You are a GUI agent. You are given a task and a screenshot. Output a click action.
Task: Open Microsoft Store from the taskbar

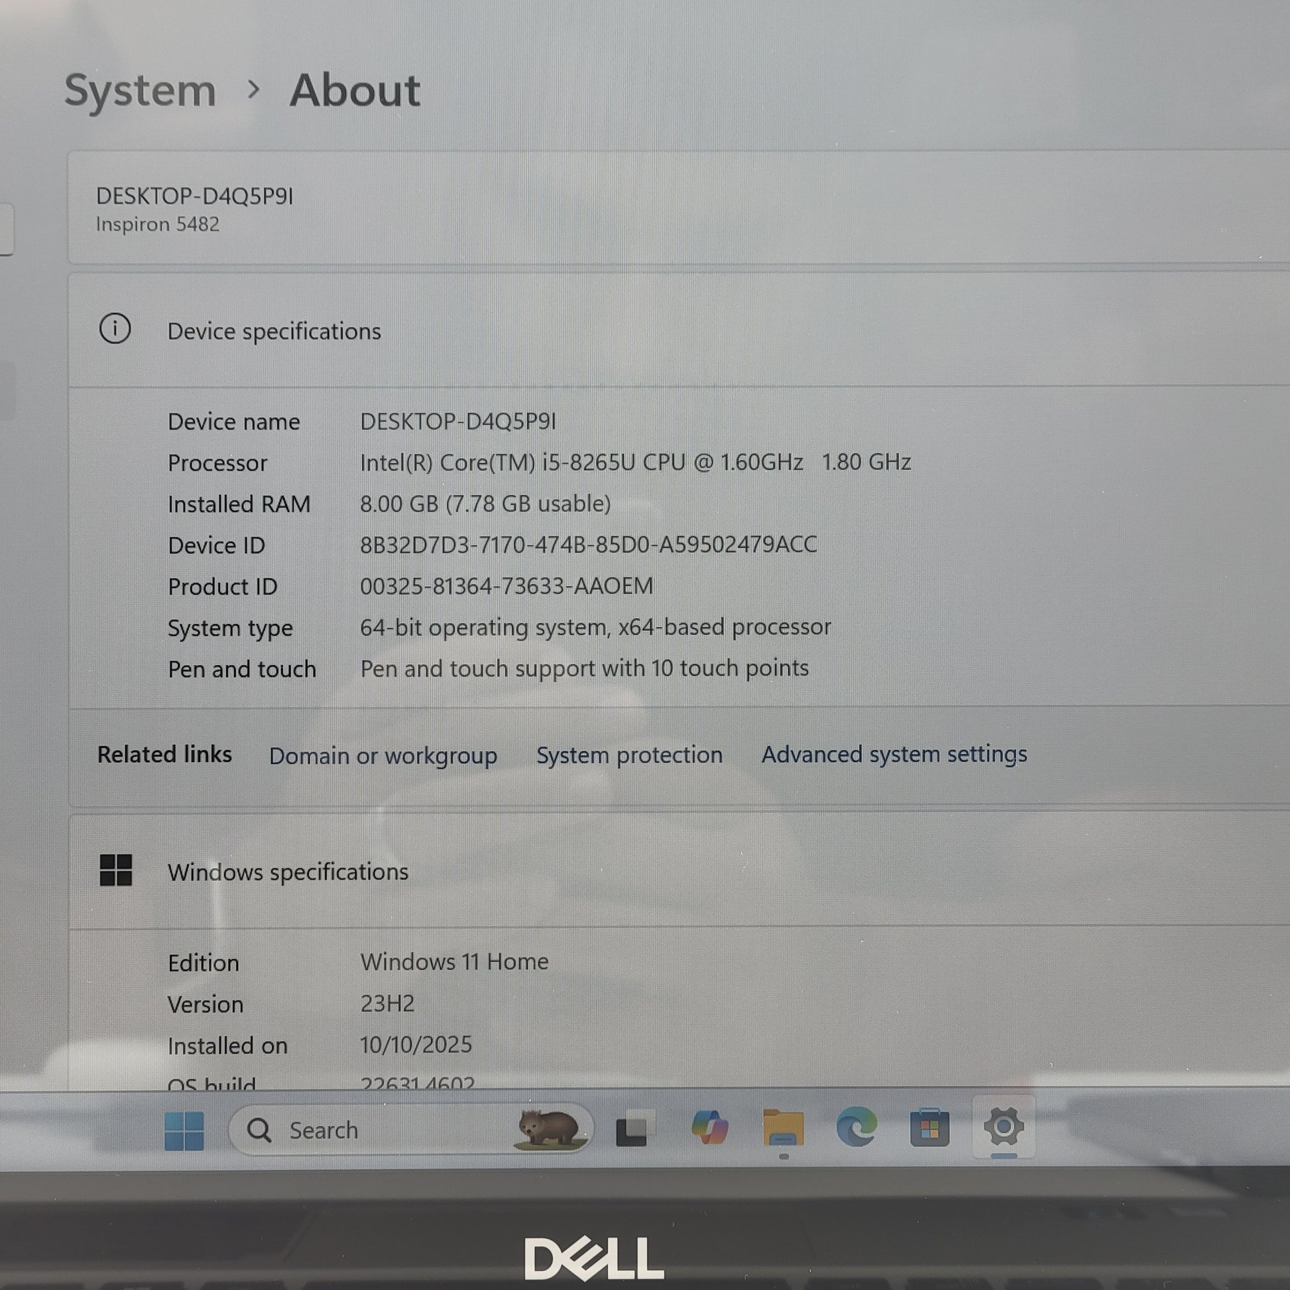(929, 1128)
